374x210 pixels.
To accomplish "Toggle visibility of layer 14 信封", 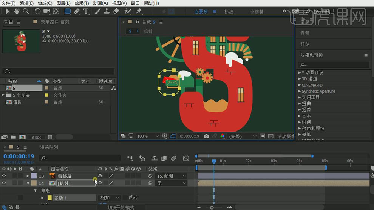I will (x=4, y=183).
